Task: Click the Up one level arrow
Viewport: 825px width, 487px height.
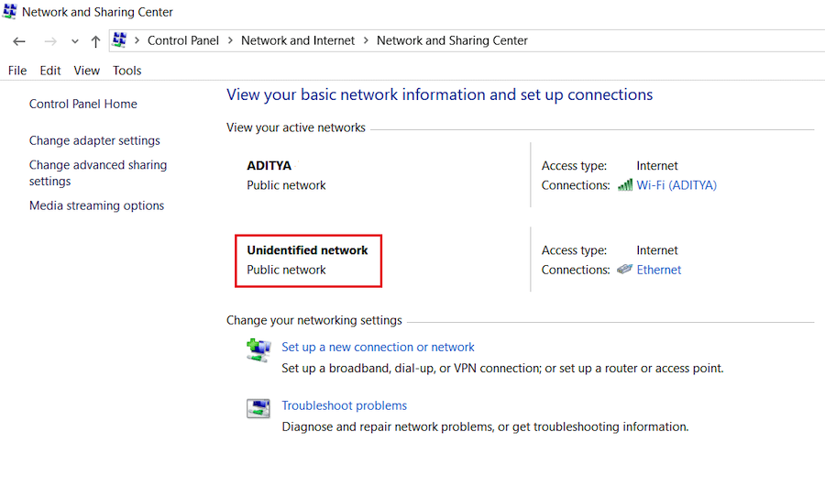Action: click(95, 41)
